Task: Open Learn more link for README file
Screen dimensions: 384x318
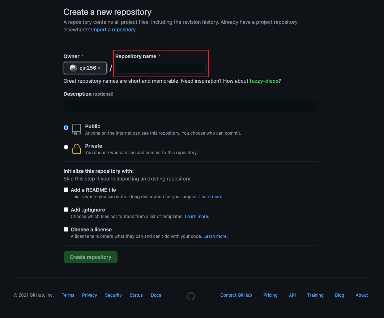Action: (212, 196)
